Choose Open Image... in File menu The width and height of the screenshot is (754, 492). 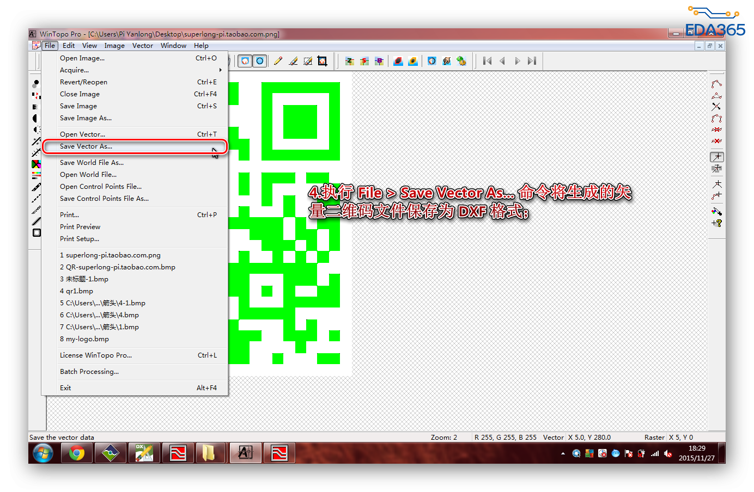click(135, 58)
